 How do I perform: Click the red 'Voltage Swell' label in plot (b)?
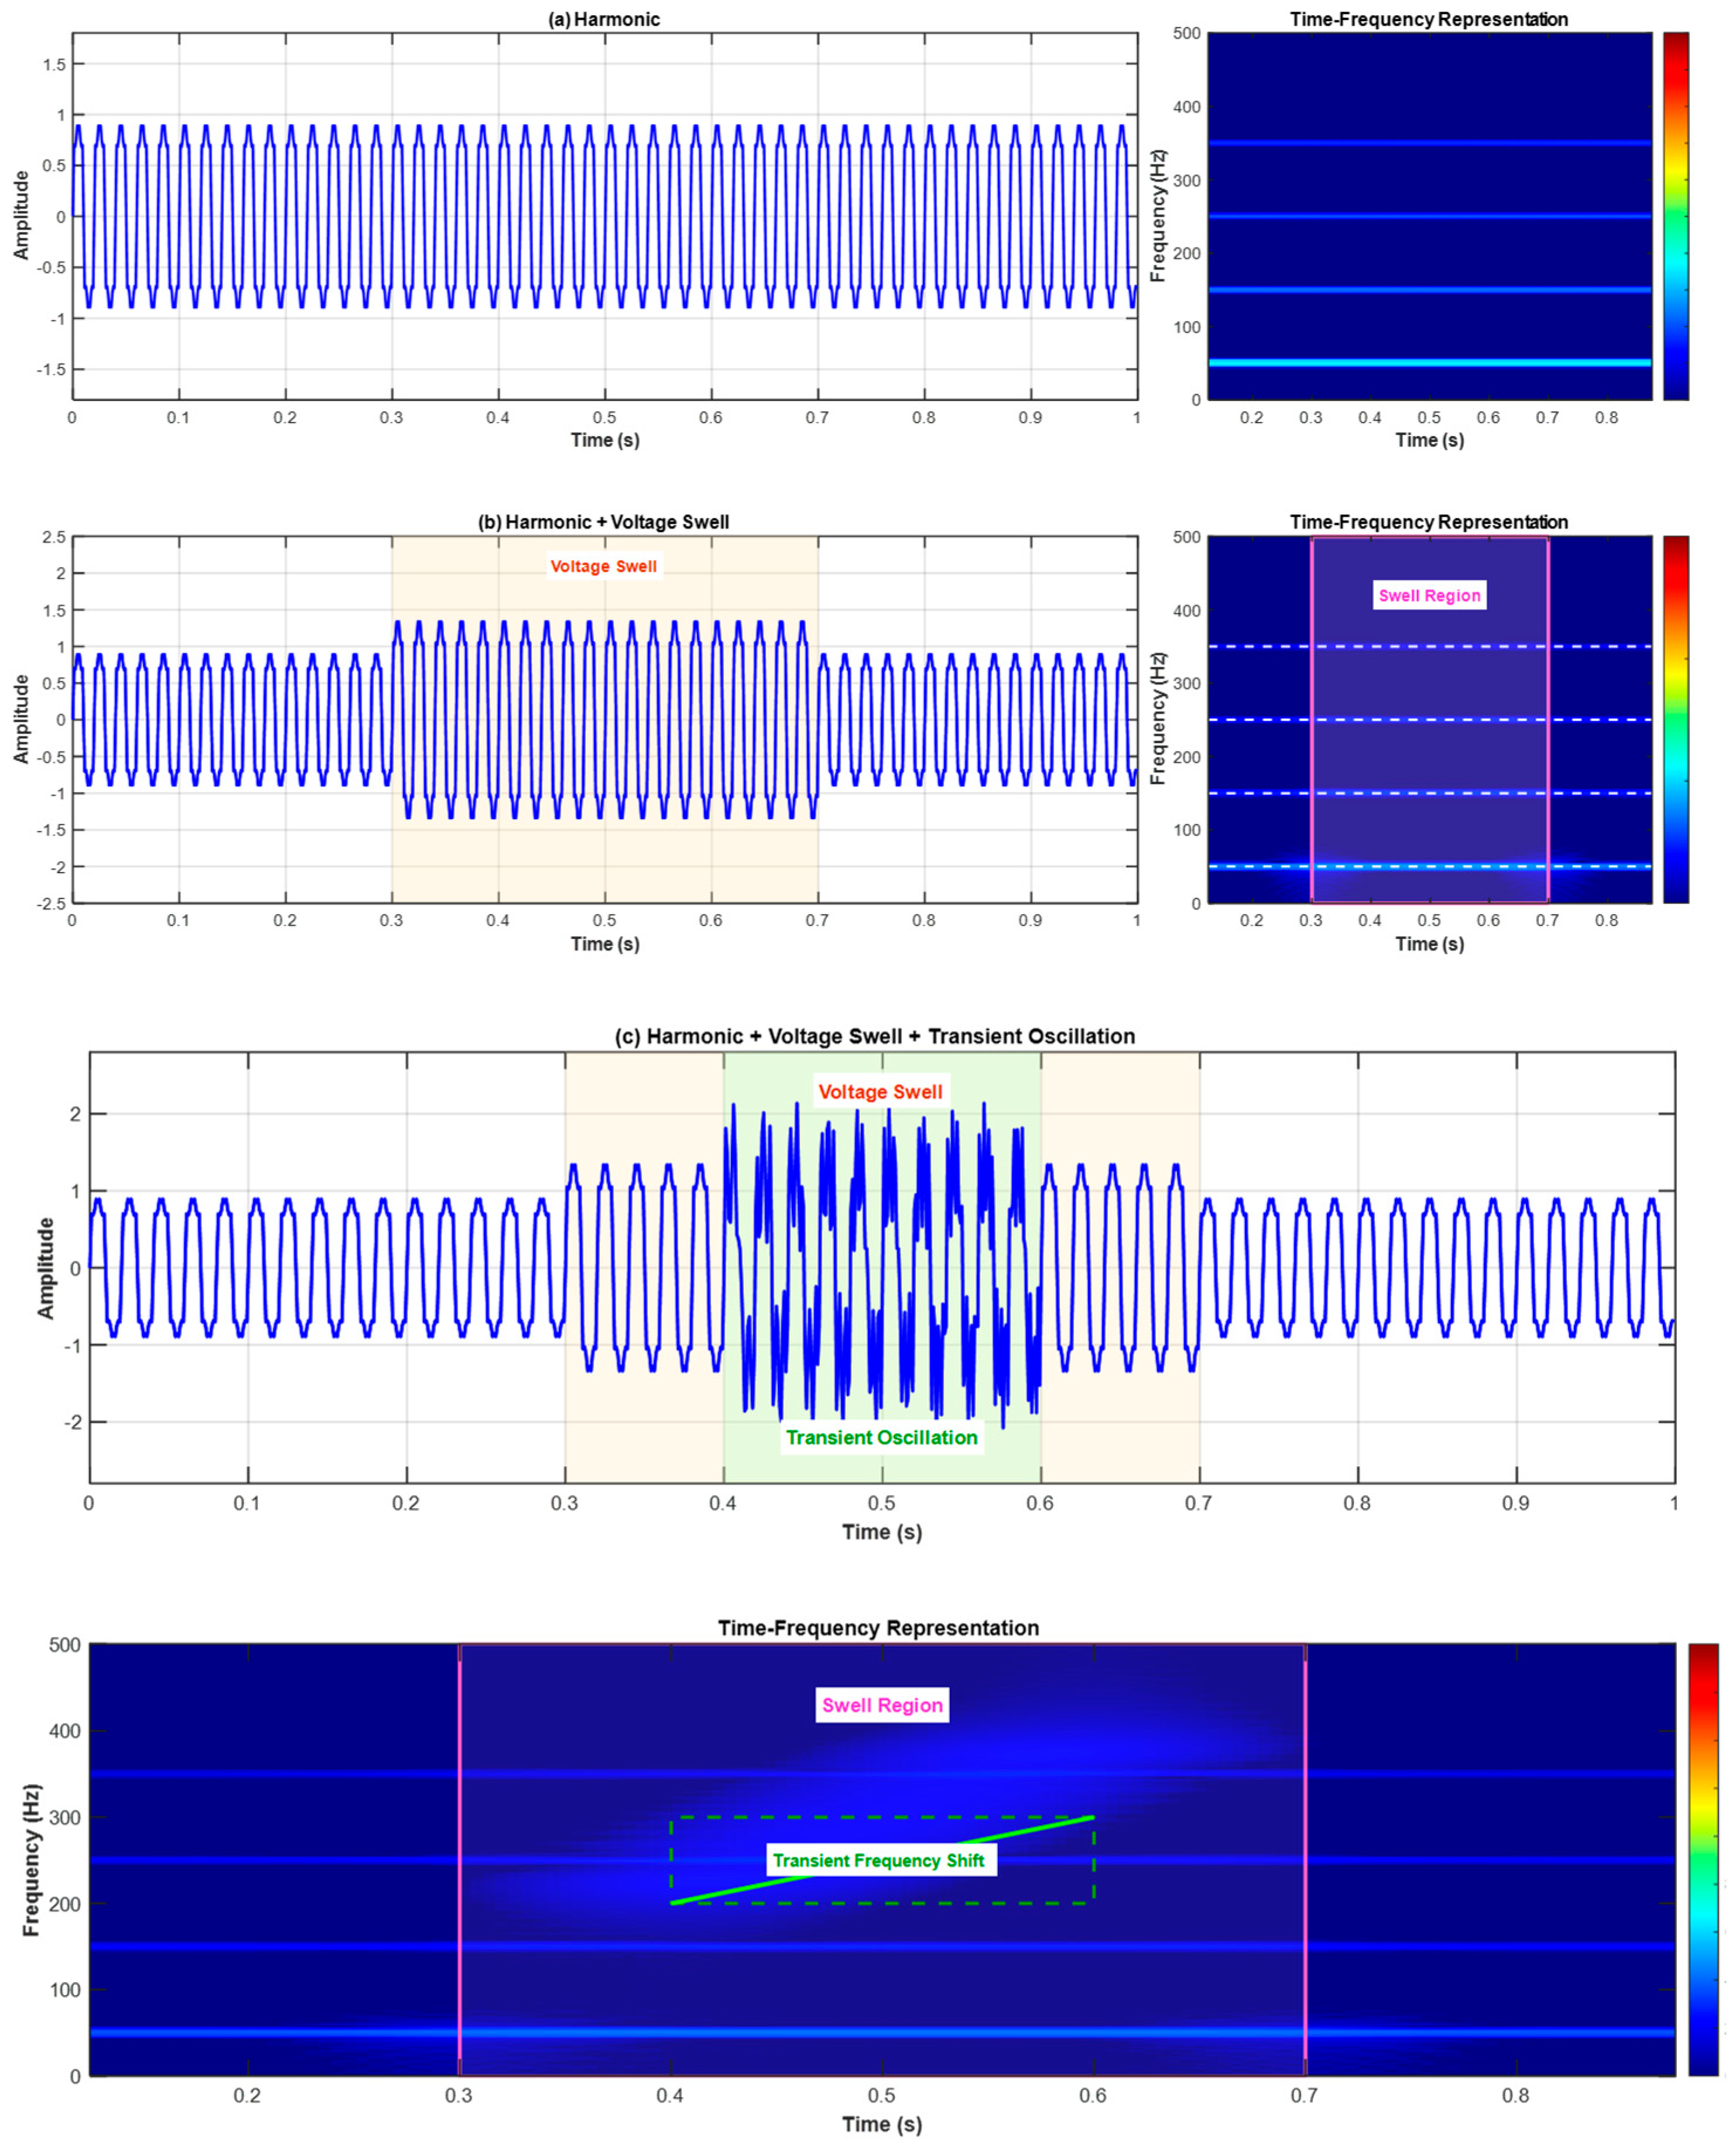(x=603, y=566)
